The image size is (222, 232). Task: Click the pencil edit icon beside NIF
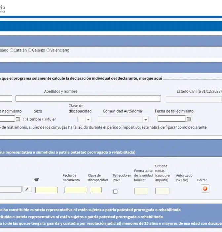click(x=27, y=189)
